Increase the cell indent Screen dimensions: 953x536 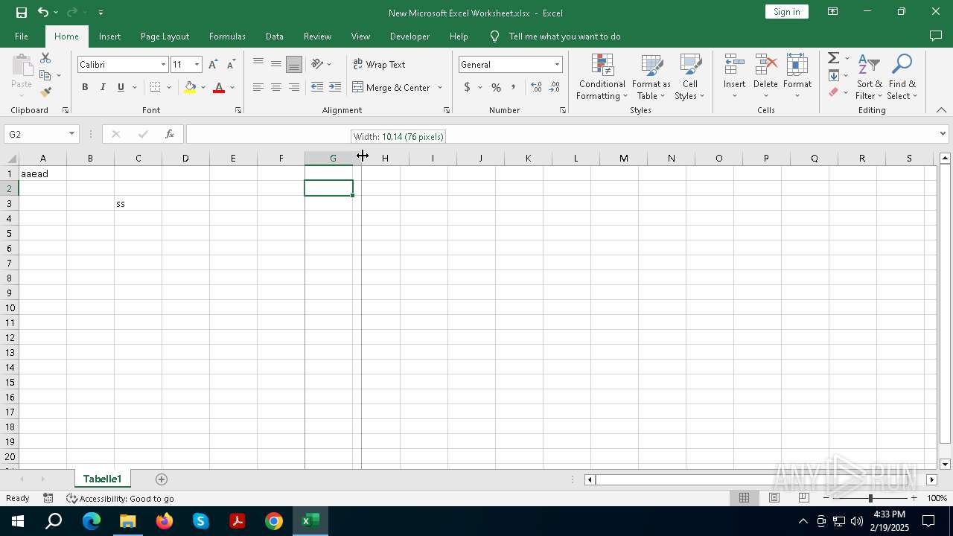[335, 87]
